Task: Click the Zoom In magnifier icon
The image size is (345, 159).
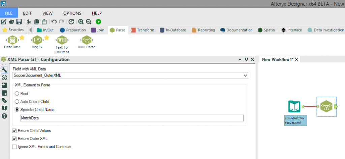Action: 81,22
